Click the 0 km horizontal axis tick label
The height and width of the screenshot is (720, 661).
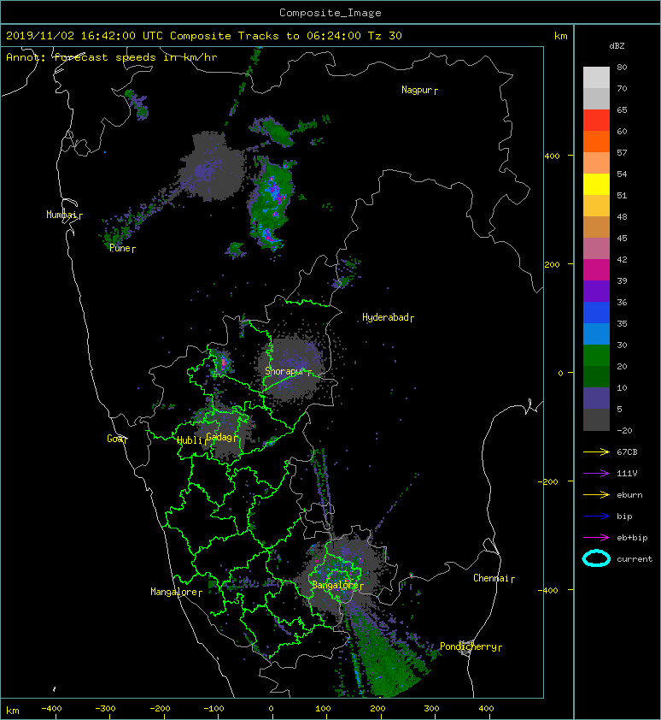[x=271, y=708]
